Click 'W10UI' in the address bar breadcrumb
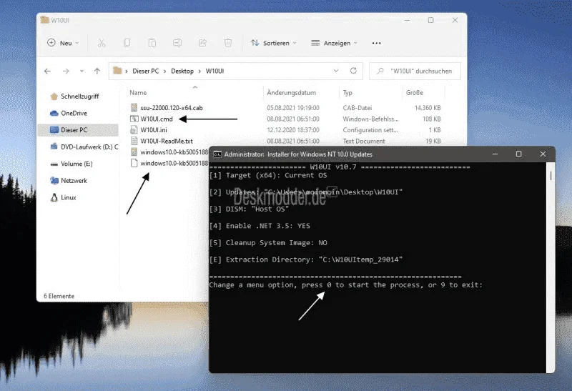 pos(215,71)
